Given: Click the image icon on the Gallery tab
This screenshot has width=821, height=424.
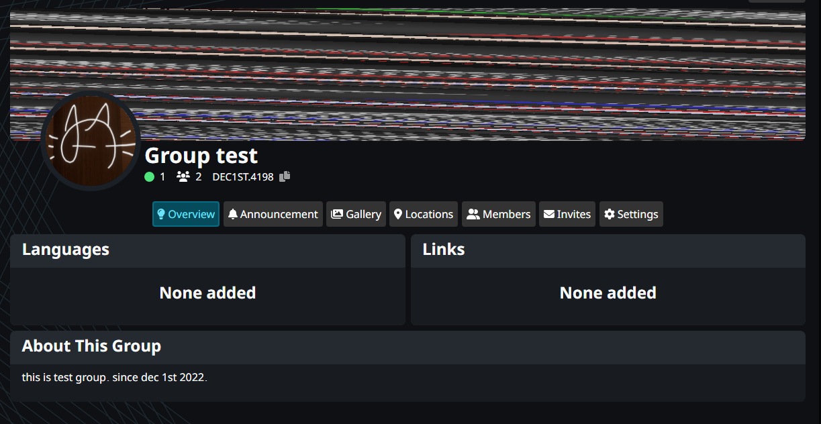Looking at the screenshot, I should 337,215.
